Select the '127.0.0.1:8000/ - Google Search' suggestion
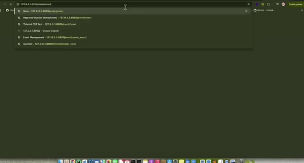Viewport: 304px width, 163px height. (134, 31)
